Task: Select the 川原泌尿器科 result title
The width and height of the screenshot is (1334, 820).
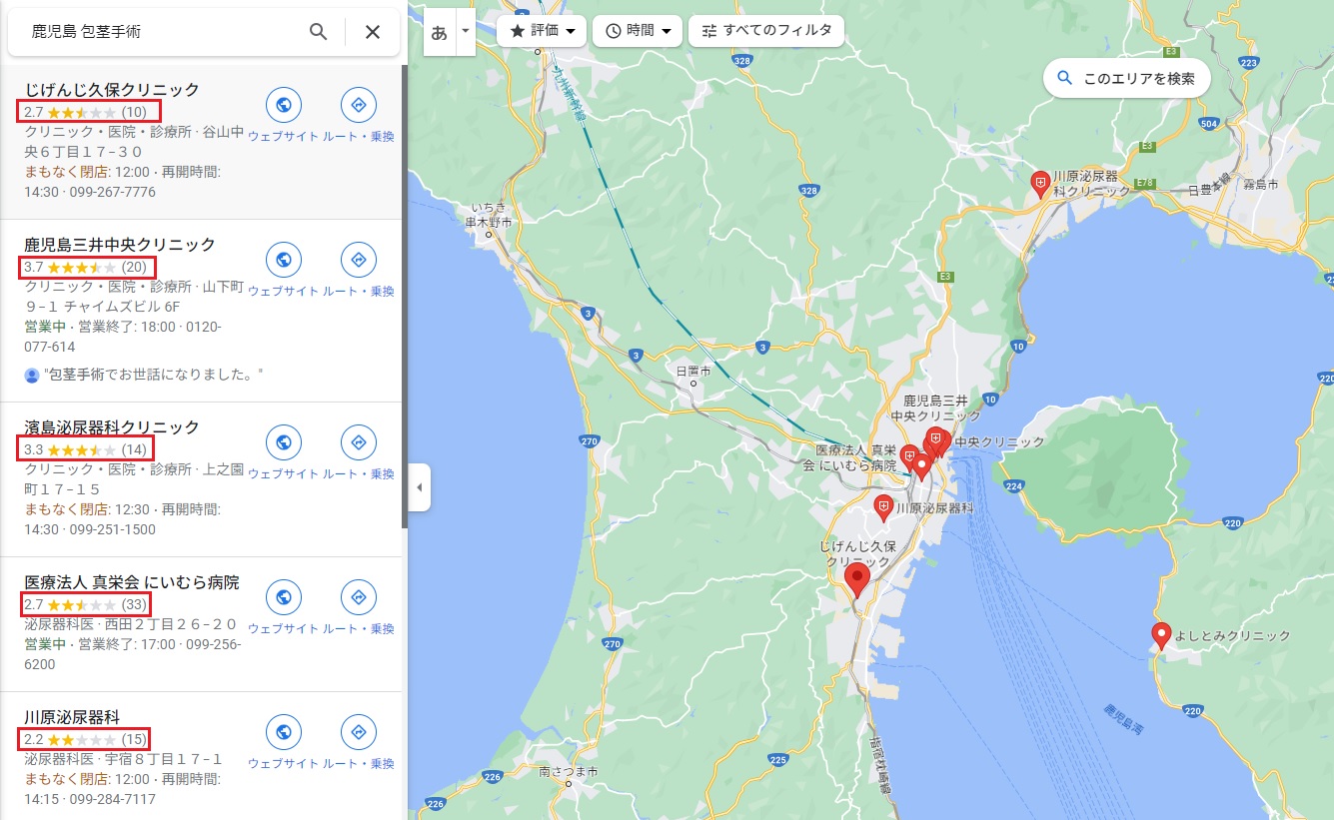Action: click(72, 716)
